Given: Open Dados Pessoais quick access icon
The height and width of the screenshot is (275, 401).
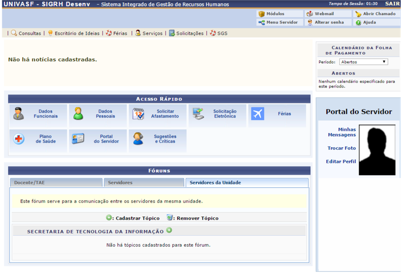Looking at the screenshot, I should coord(78,114).
